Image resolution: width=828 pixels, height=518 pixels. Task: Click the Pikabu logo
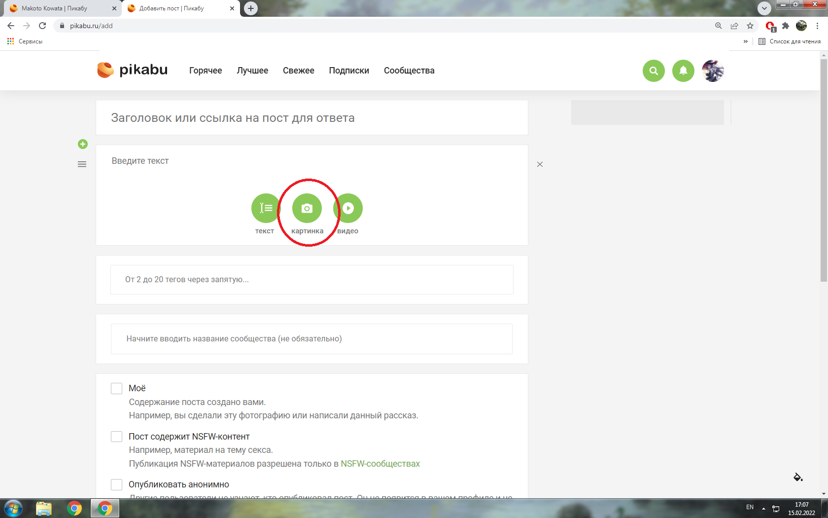pos(132,70)
